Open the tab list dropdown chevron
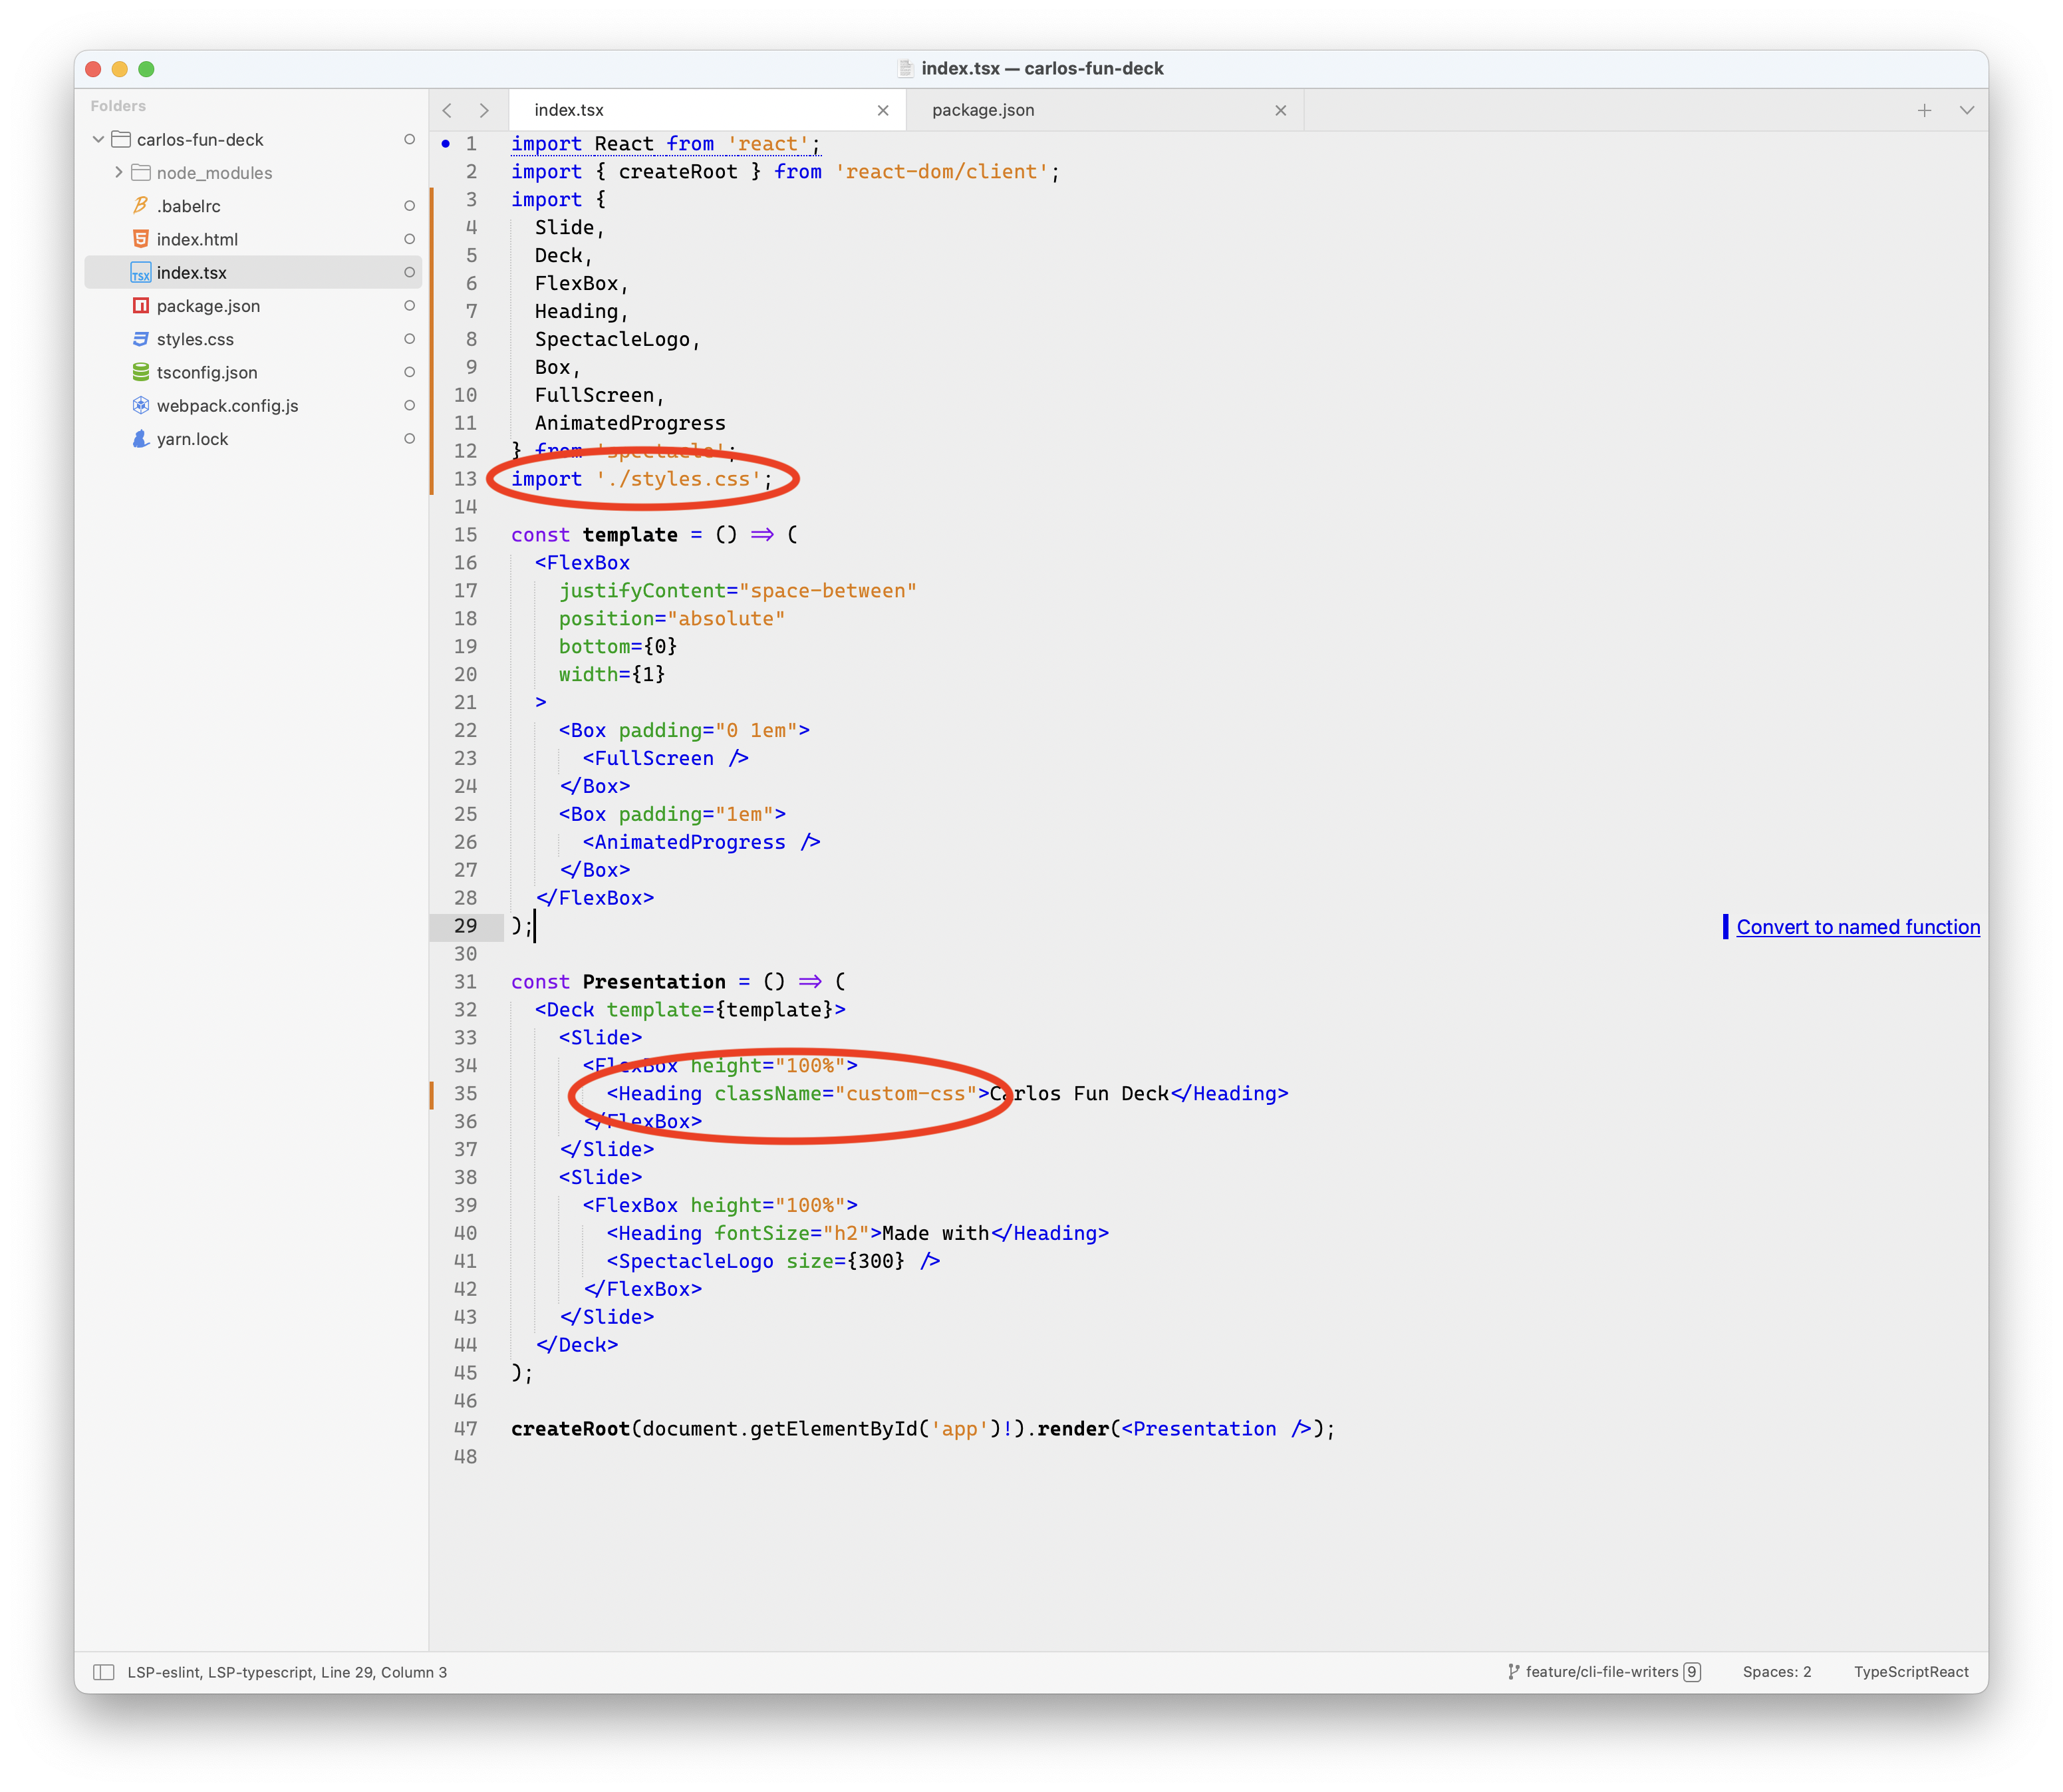2063x1792 pixels. pyautogui.click(x=1966, y=110)
